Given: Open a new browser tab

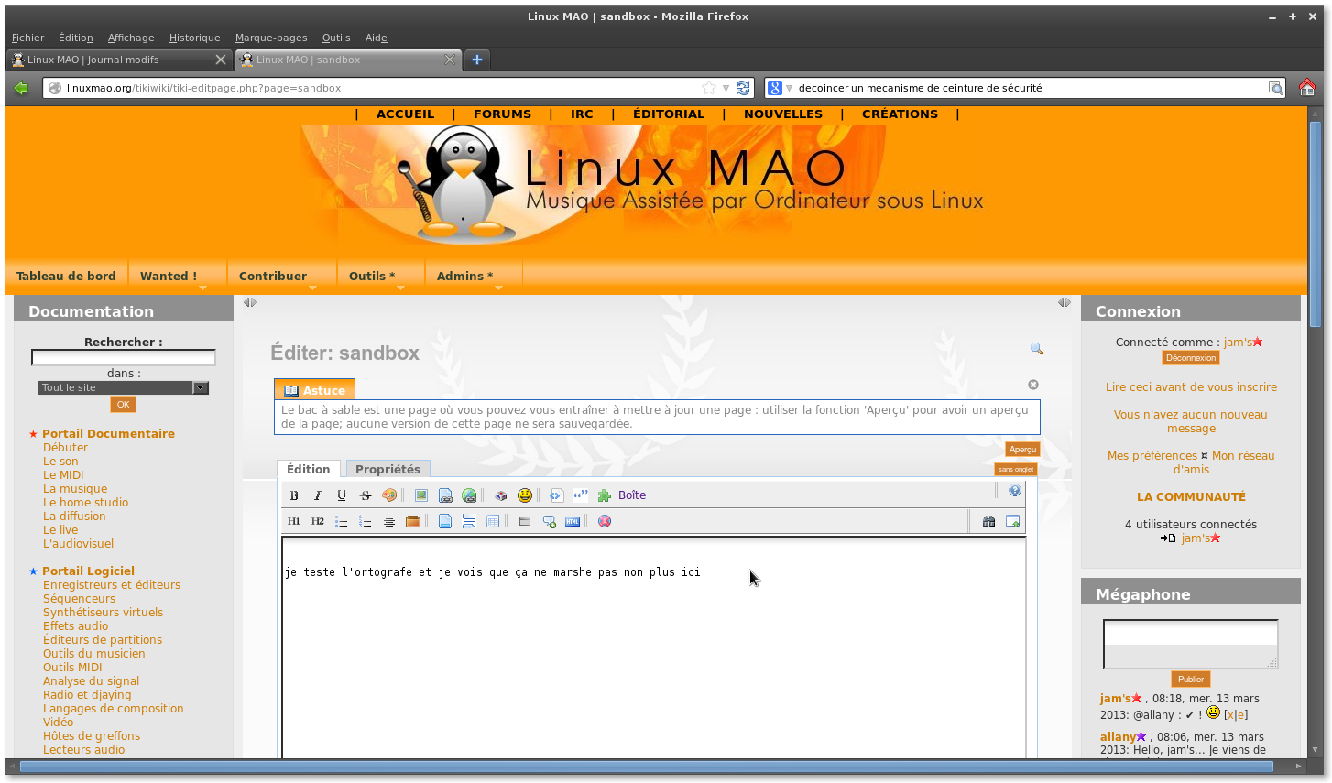Looking at the screenshot, I should [x=476, y=60].
